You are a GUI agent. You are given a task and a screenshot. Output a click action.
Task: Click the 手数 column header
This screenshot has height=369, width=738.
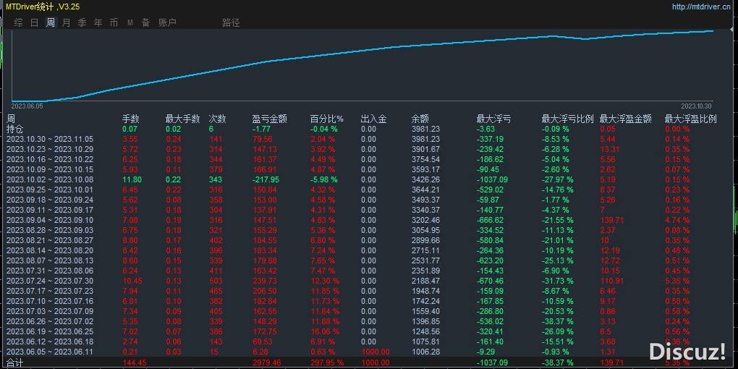pos(130,119)
